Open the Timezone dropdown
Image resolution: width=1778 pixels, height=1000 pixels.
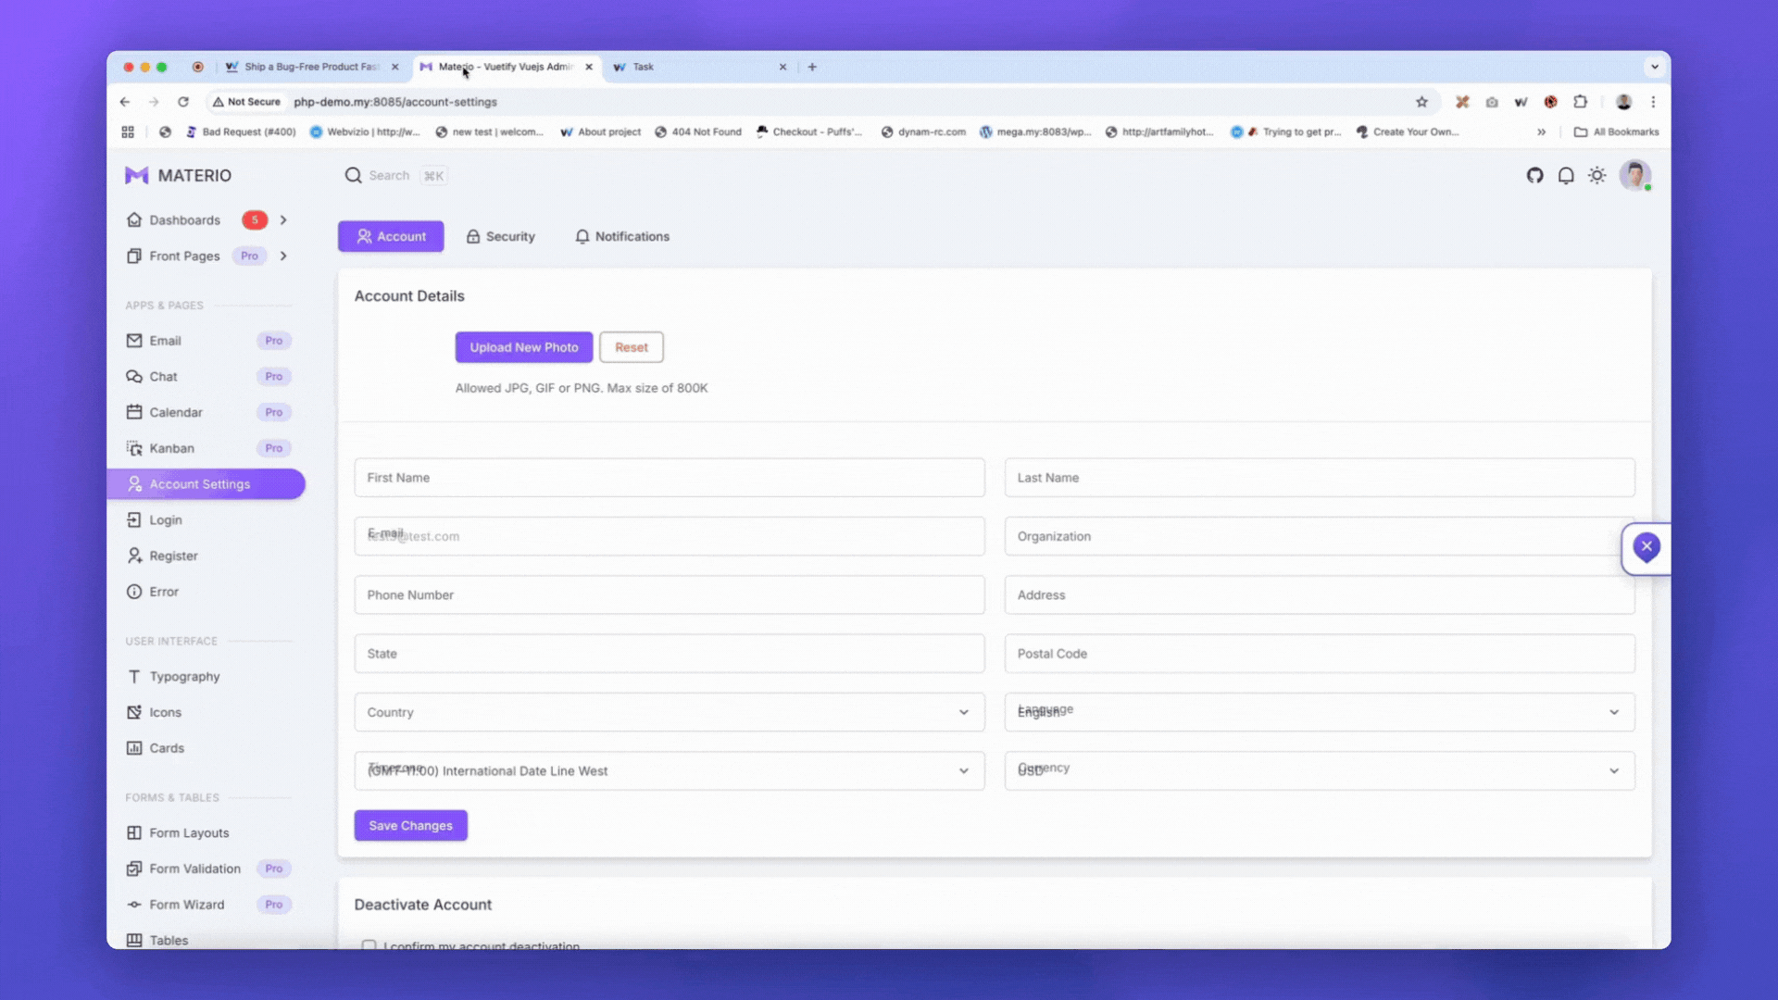click(670, 770)
